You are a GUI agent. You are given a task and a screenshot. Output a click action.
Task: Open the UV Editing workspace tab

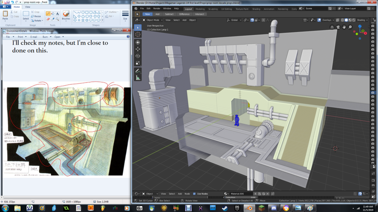point(226,9)
